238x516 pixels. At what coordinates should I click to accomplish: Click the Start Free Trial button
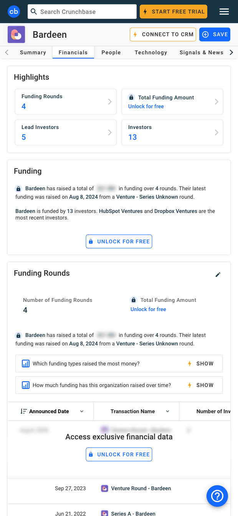pyautogui.click(x=174, y=12)
